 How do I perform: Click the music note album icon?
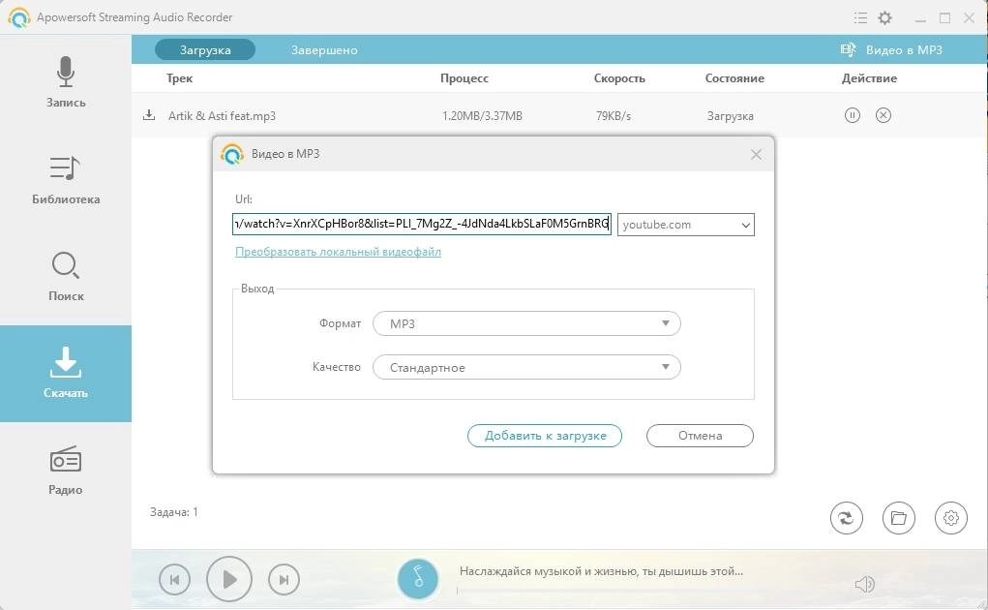(x=418, y=578)
